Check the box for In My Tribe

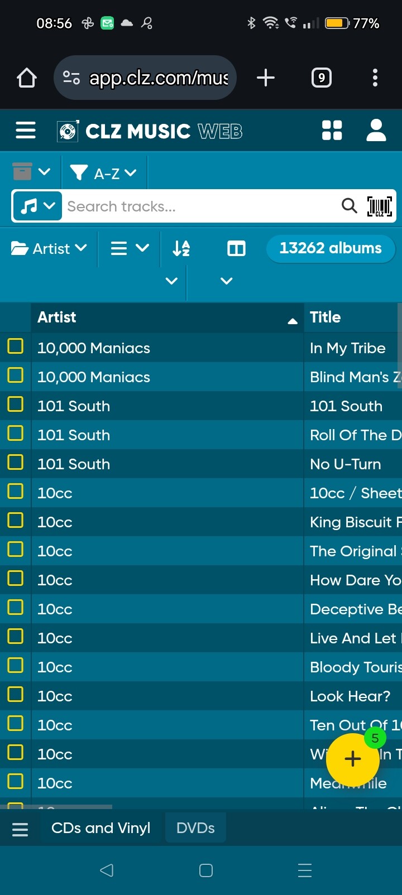click(x=16, y=347)
